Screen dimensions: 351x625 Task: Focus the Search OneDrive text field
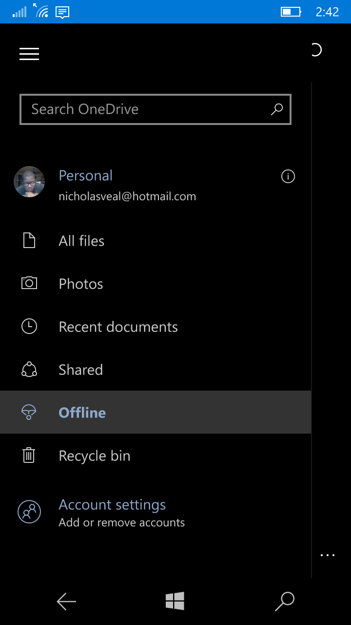(156, 109)
